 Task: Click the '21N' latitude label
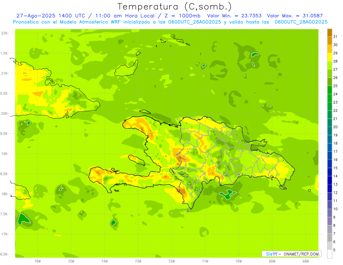pyautogui.click(x=4, y=73)
